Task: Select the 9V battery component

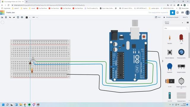Action: [x=170, y=83]
